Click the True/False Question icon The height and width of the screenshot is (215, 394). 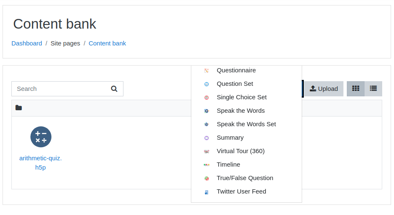click(x=206, y=178)
